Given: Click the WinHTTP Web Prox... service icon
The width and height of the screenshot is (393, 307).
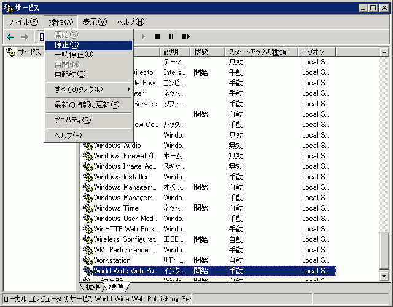Looking at the screenshot, I should pyautogui.click(x=88, y=229).
